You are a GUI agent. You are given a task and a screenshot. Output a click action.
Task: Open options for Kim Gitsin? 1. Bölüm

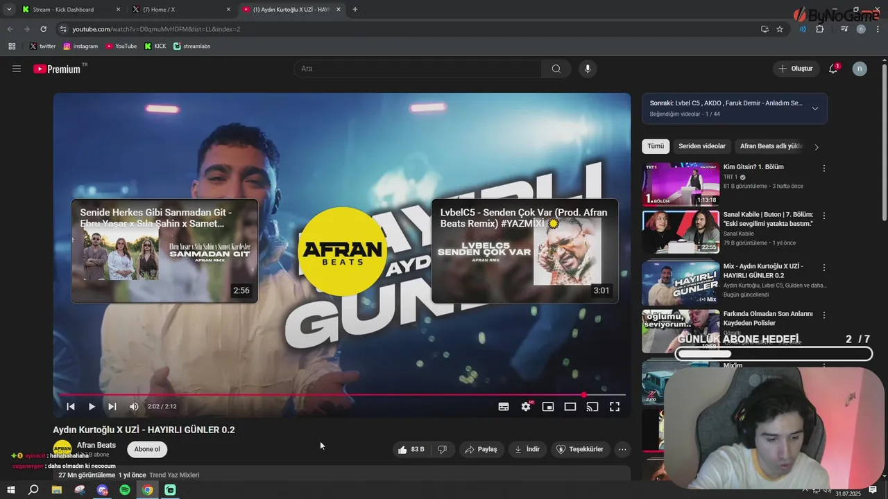[824, 168]
